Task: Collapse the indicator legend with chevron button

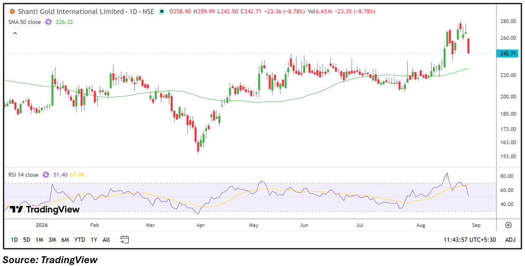Action: (15, 33)
